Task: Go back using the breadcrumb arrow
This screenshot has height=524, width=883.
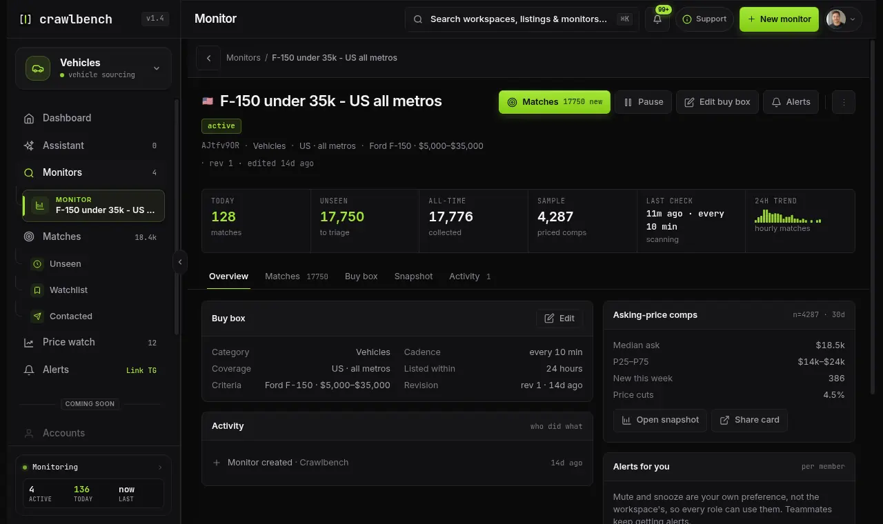Action: pyautogui.click(x=208, y=58)
